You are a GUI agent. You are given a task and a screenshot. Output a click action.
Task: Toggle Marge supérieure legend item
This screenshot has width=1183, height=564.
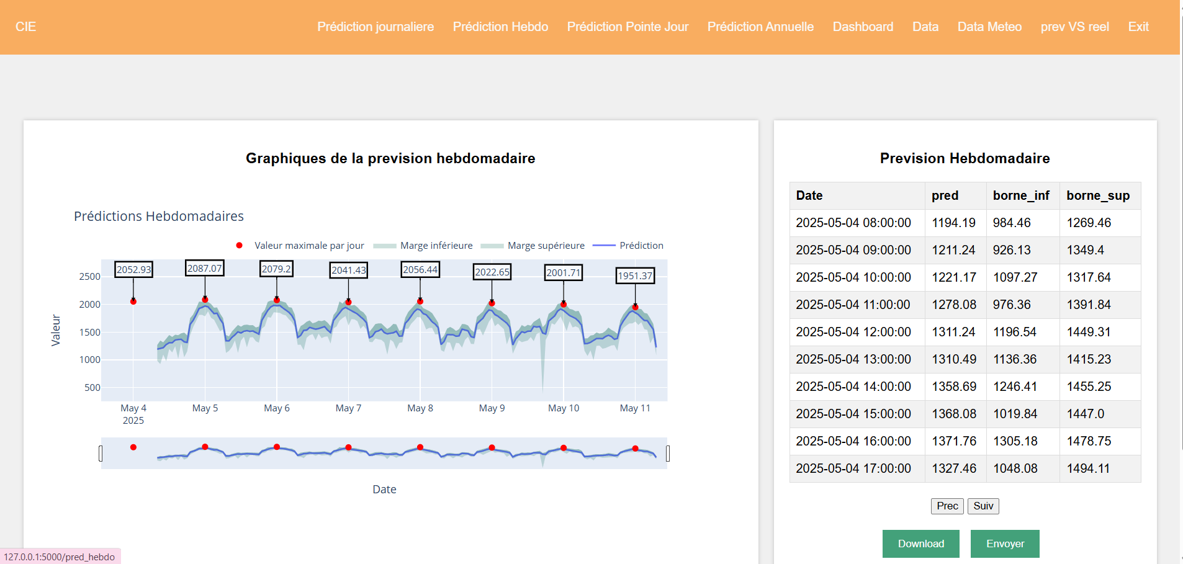[x=546, y=246]
